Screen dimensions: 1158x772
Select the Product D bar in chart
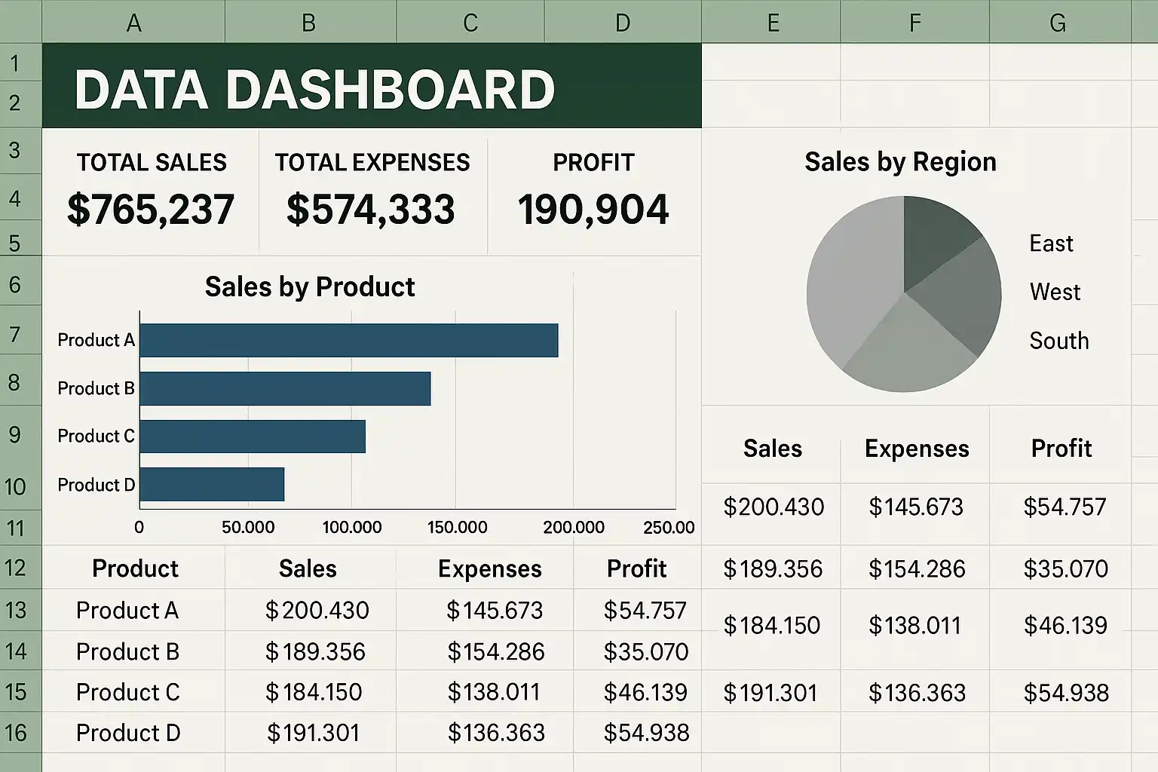(212, 484)
